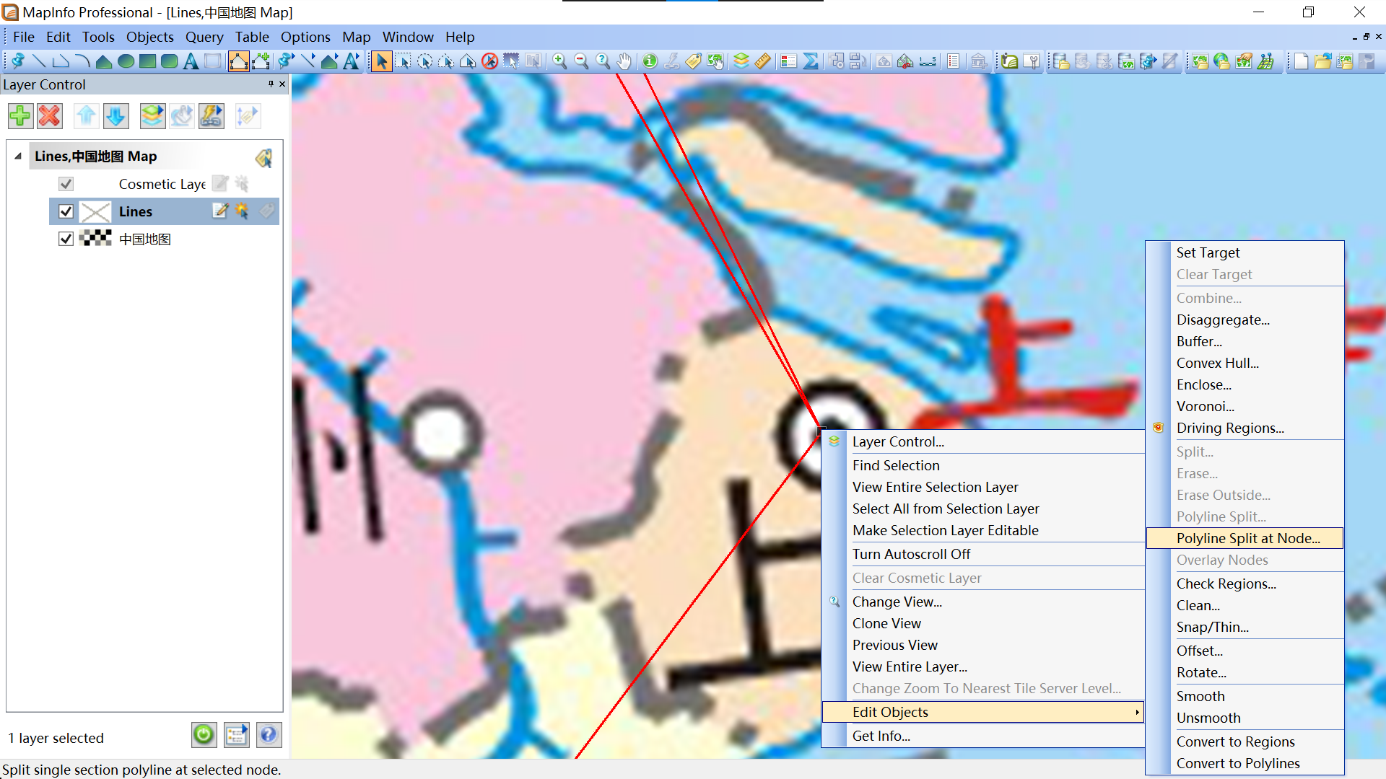Click the Remove Layers red X icon
Viewport: 1386px width, 779px height.
tap(50, 115)
